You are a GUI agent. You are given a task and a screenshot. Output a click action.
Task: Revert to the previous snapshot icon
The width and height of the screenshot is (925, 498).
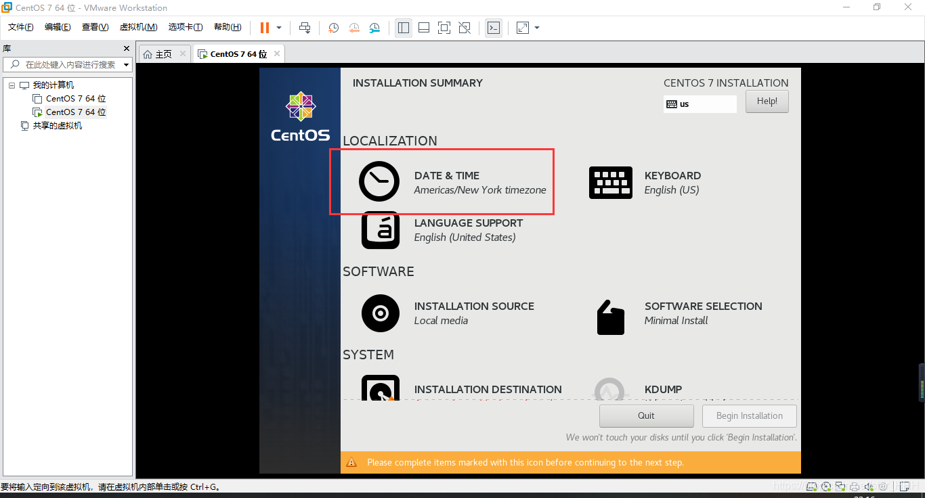coord(354,28)
